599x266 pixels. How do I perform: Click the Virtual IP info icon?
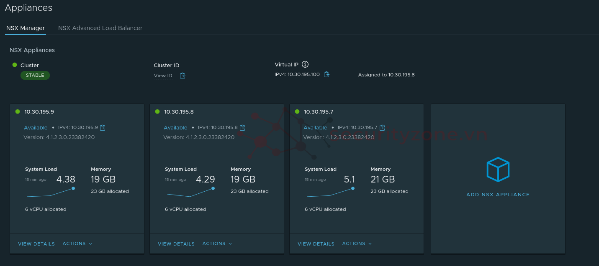tap(305, 64)
